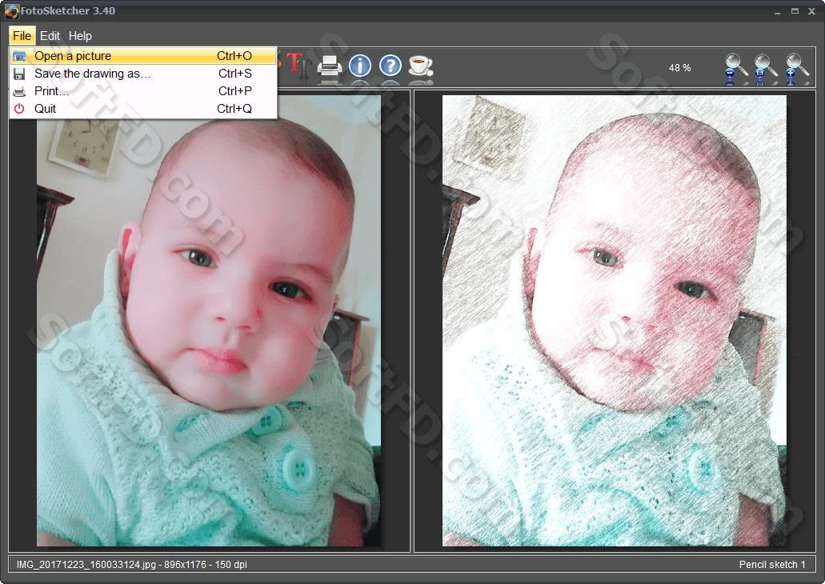Click the blue question mark help icon

[390, 66]
